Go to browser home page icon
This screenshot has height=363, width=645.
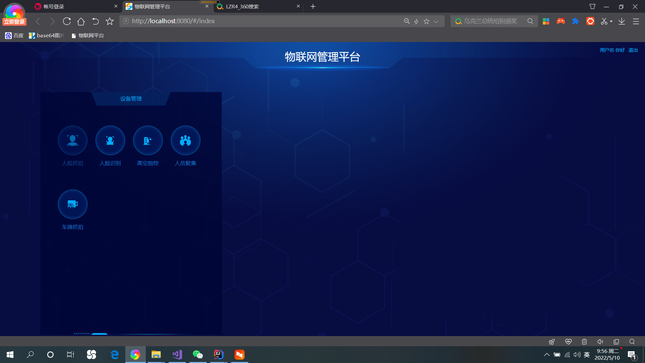81,21
